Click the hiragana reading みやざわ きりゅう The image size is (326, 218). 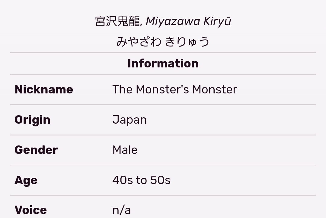[x=163, y=42]
